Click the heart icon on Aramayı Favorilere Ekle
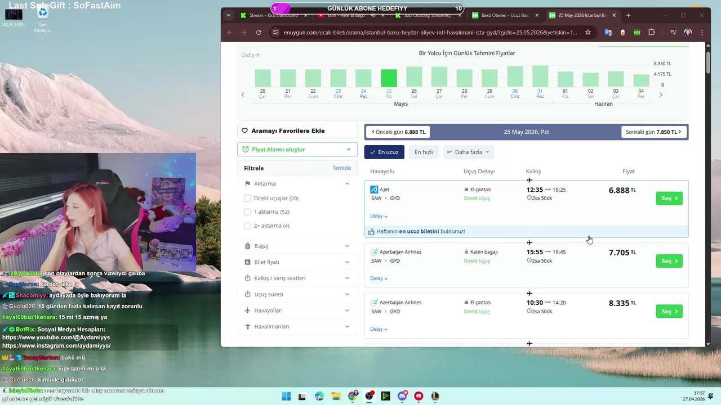This screenshot has height=405, width=721. coord(244,130)
